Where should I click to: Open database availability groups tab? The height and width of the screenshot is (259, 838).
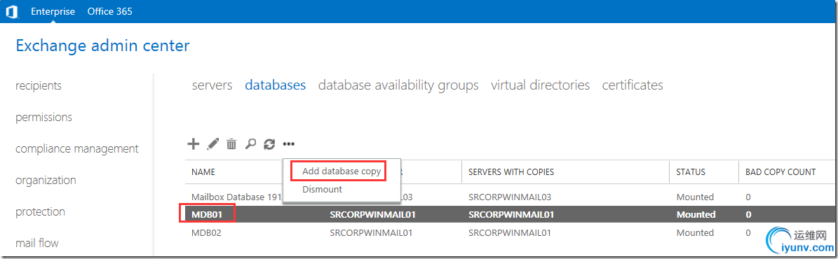coord(398,85)
